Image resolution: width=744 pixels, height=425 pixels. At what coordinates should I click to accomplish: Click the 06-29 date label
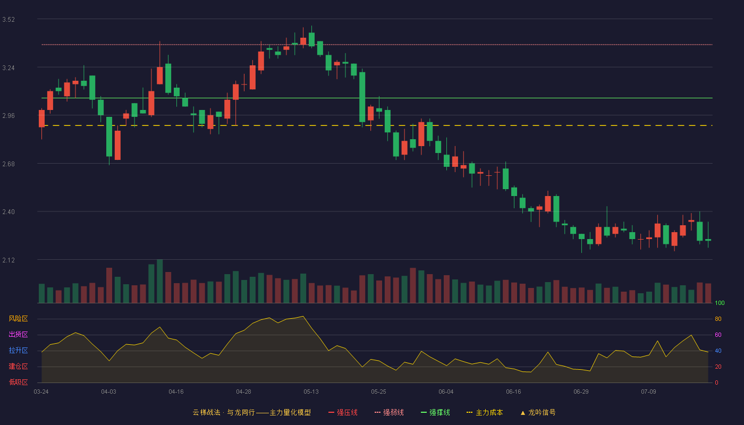click(581, 392)
